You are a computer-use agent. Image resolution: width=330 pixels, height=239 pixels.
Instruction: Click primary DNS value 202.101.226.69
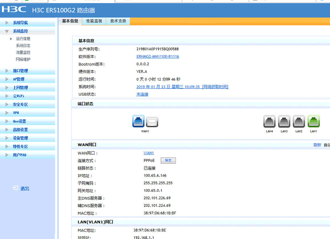tap(157, 198)
